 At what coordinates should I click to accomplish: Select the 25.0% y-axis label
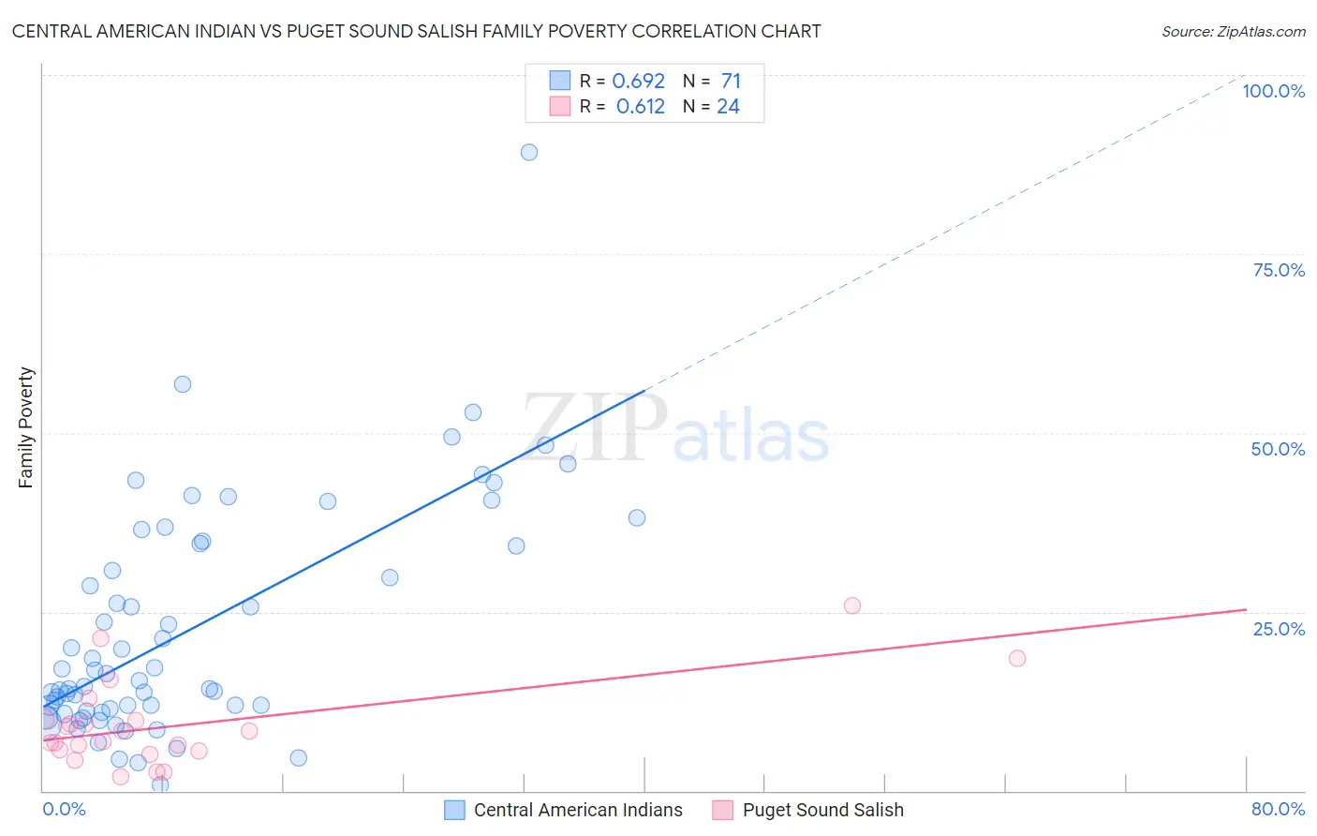click(1279, 629)
